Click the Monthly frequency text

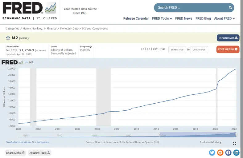[x=85, y=50]
